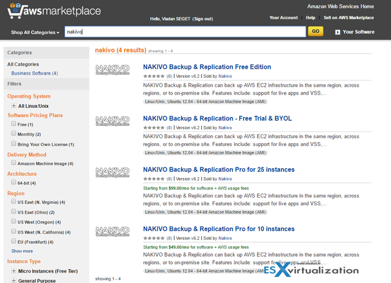Open the Help page
The width and height of the screenshot is (391, 283).
point(311,18)
